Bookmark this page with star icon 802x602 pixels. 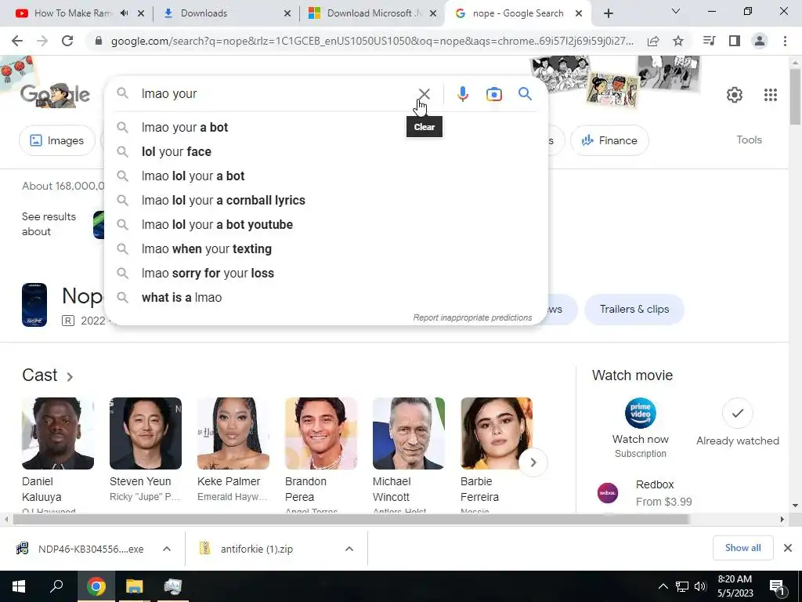677,41
